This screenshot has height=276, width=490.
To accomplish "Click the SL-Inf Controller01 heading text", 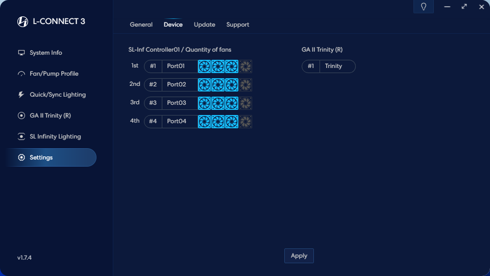I will (180, 50).
